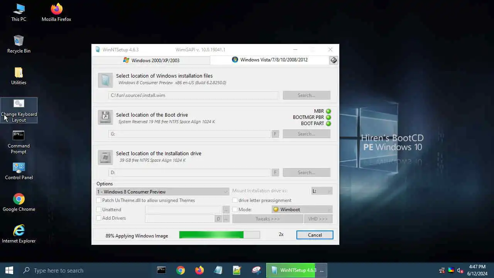This screenshot has height=278, width=494.
Task: Click the MBR green status indicator
Action: 328,111
